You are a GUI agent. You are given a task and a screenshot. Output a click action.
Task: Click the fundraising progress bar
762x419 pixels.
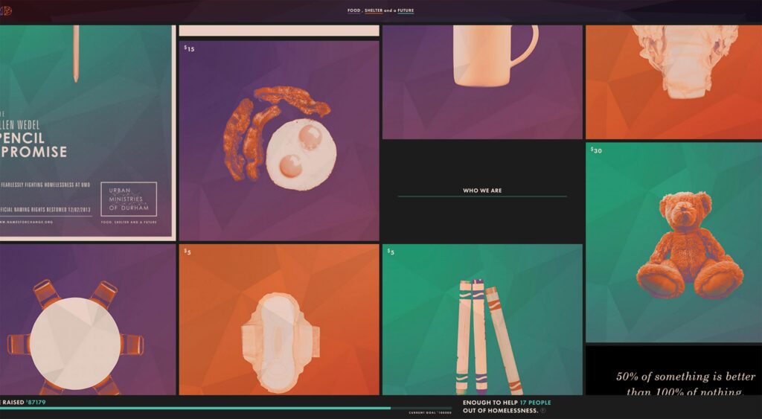[226, 409]
